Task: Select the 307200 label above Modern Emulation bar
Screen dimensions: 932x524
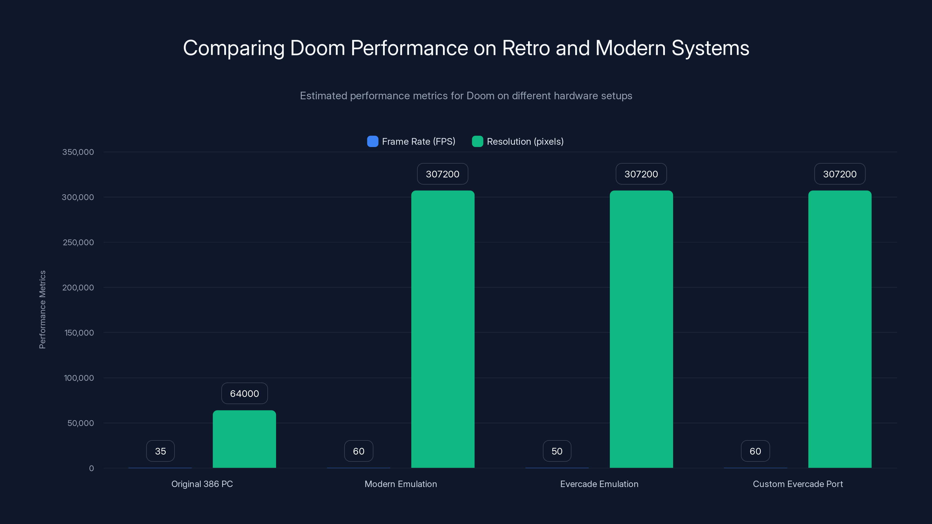Action: coord(442,174)
